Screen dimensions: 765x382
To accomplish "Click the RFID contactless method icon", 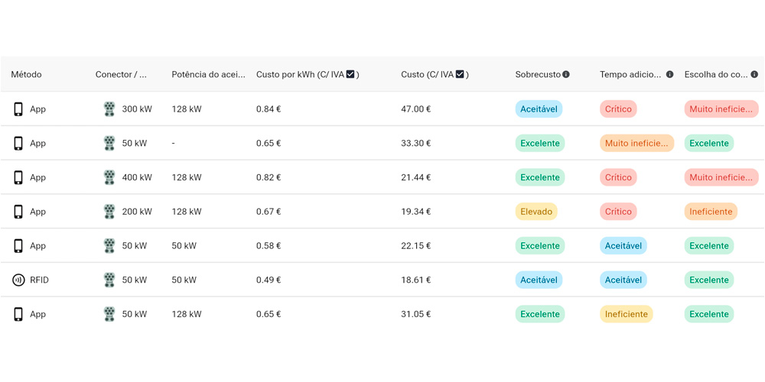I will pyautogui.click(x=18, y=280).
